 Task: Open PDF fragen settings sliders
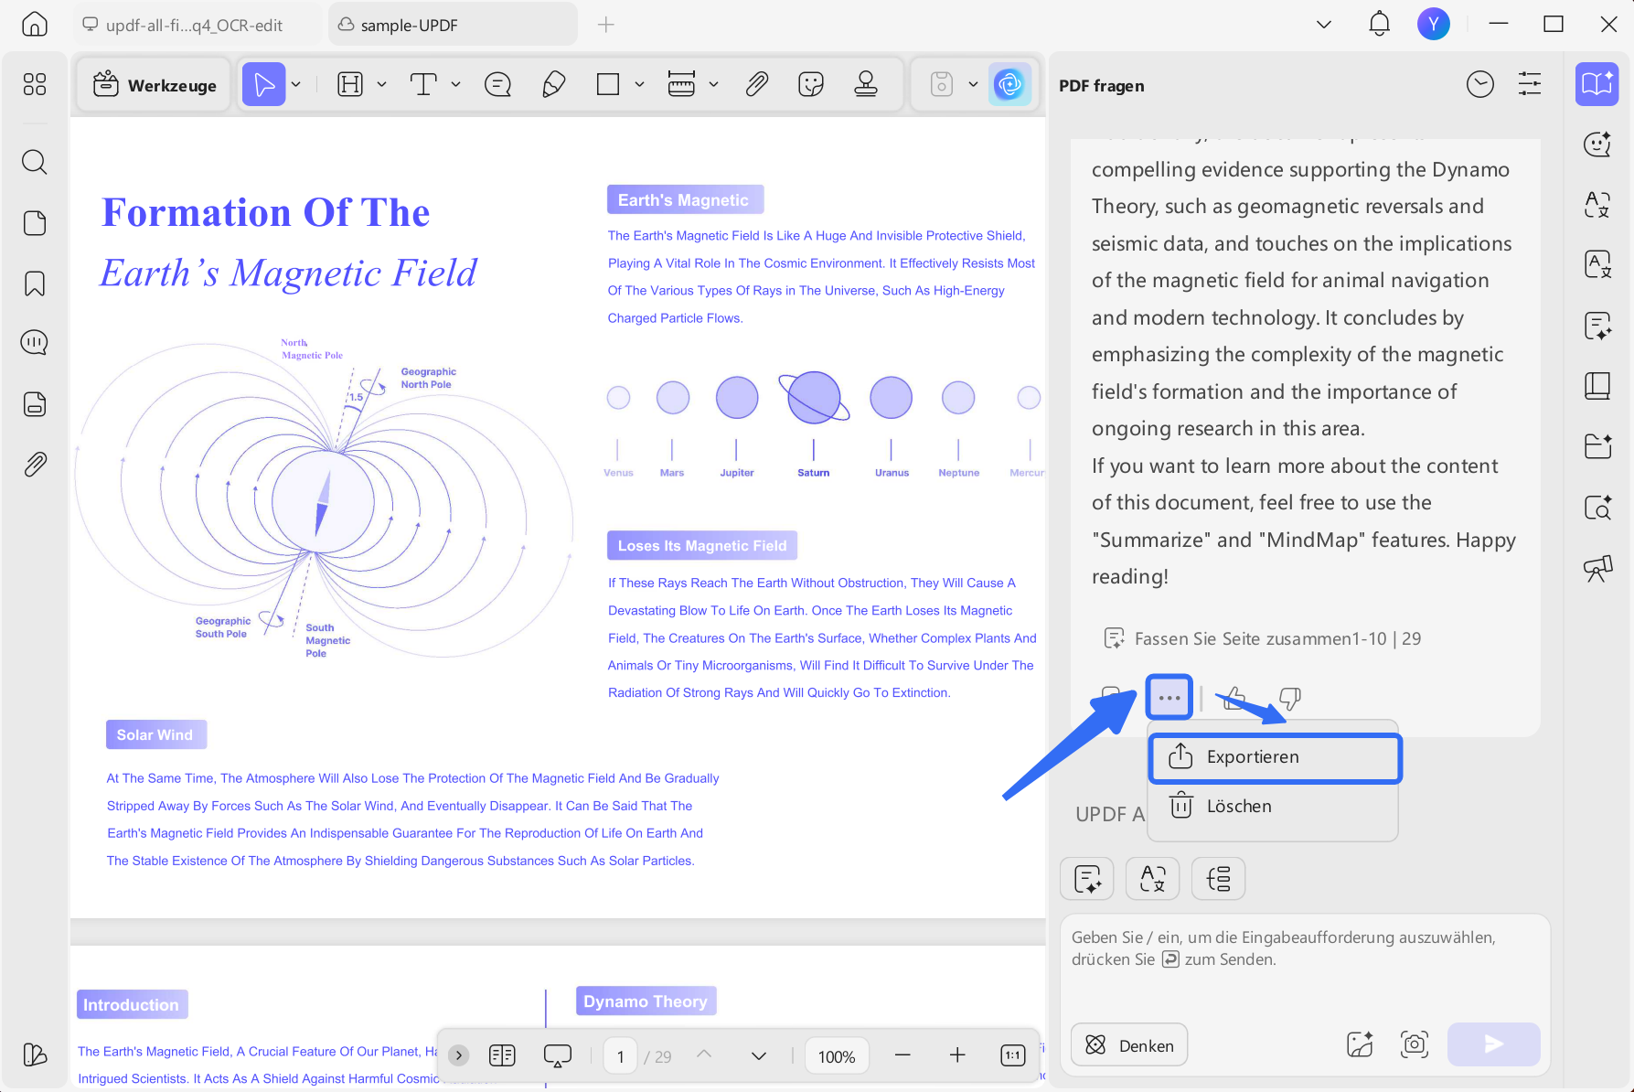coord(1530,85)
